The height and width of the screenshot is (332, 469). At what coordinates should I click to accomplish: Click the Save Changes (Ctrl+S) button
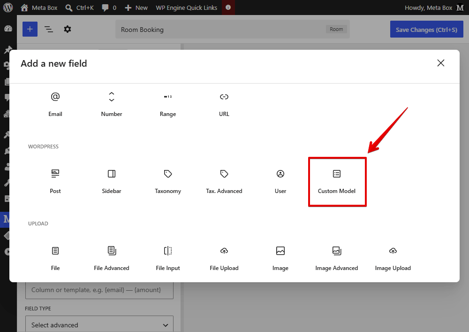pos(426,29)
